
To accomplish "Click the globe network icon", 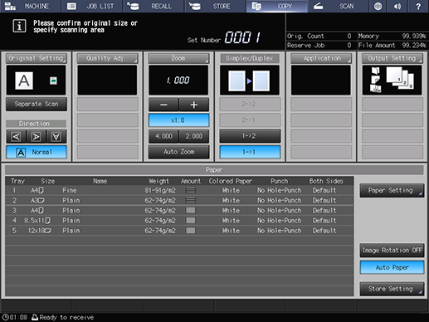I will pyautogui.click(x=378, y=6).
